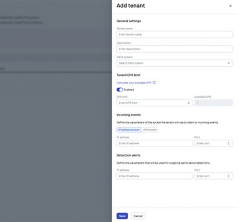Image resolution: width=242 pixels, height=222 pixels.
Task: Click the Add tenant title
Action: point(131,6)
